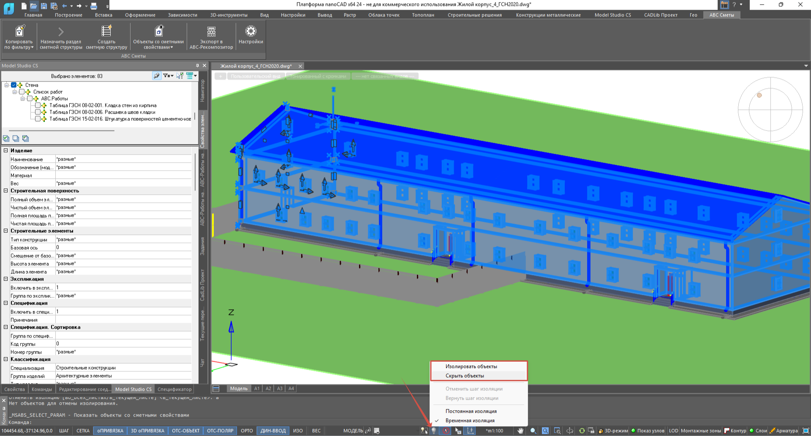Collapse the Стена tree node
This screenshot has width=811, height=436.
(7, 85)
